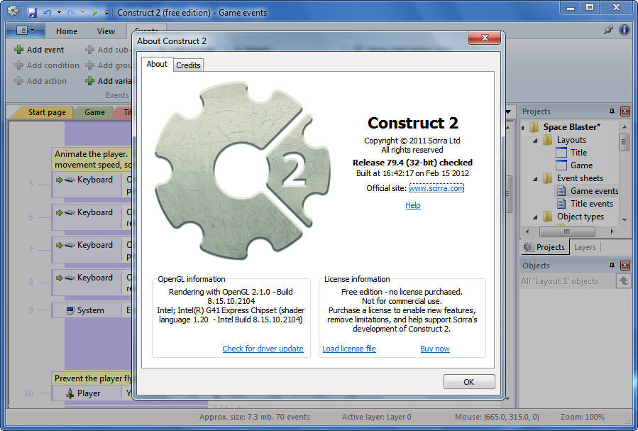Click Load license file link
638x431 pixels.
click(x=349, y=349)
